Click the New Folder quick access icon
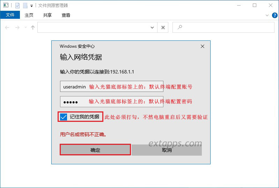 click(25, 6)
